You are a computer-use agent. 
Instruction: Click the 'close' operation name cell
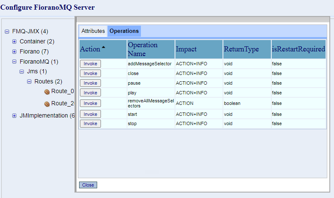151,73
